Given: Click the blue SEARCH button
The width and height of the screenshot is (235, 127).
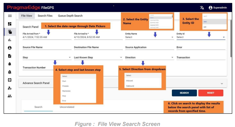Looking at the screenshot, I should (184, 93).
